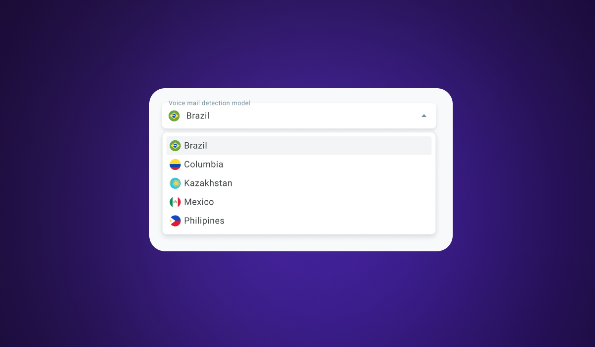Click the Brazil flag in the selected field

(x=174, y=116)
